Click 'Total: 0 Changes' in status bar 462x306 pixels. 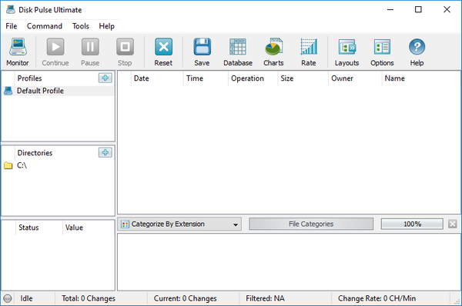click(89, 298)
